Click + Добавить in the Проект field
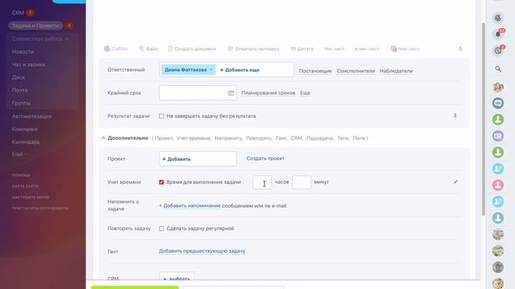The height and width of the screenshot is (289, 515). 177,159
